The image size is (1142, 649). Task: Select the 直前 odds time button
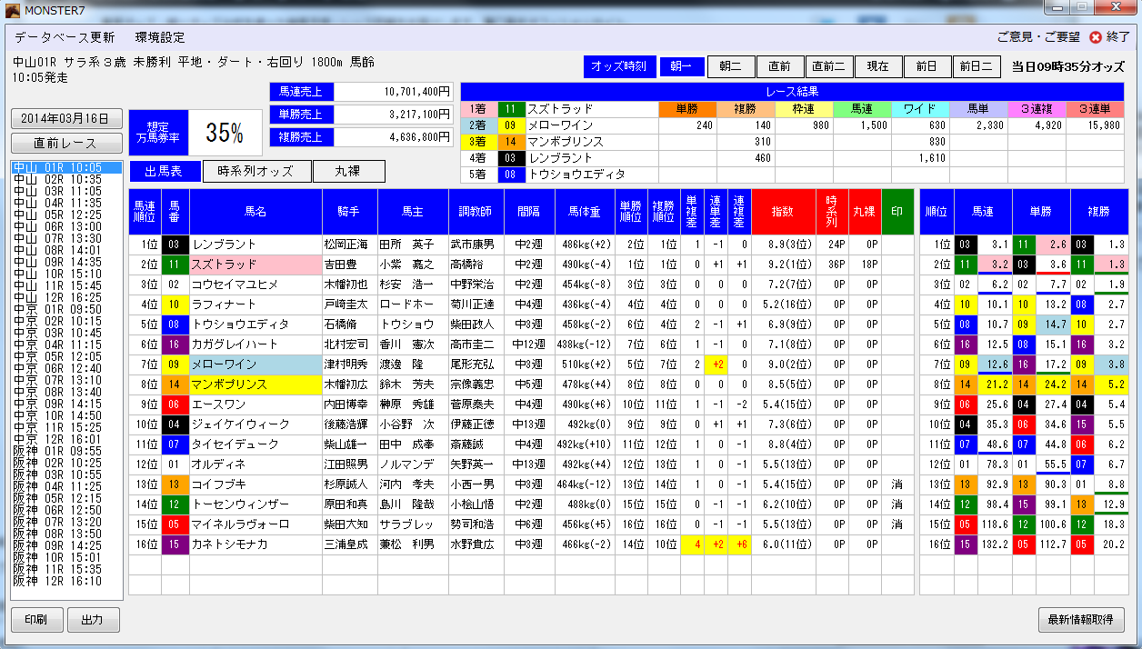click(x=779, y=66)
